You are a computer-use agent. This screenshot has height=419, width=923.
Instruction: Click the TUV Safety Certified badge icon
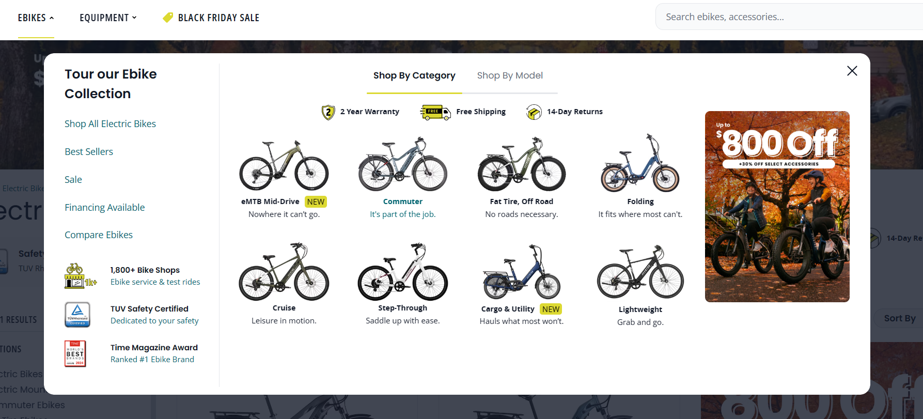coord(77,315)
